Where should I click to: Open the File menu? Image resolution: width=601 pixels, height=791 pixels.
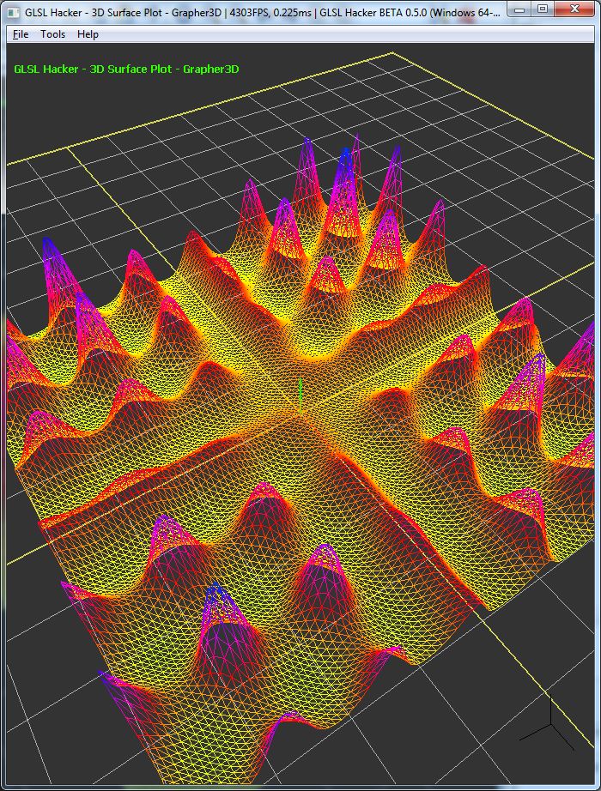click(21, 34)
